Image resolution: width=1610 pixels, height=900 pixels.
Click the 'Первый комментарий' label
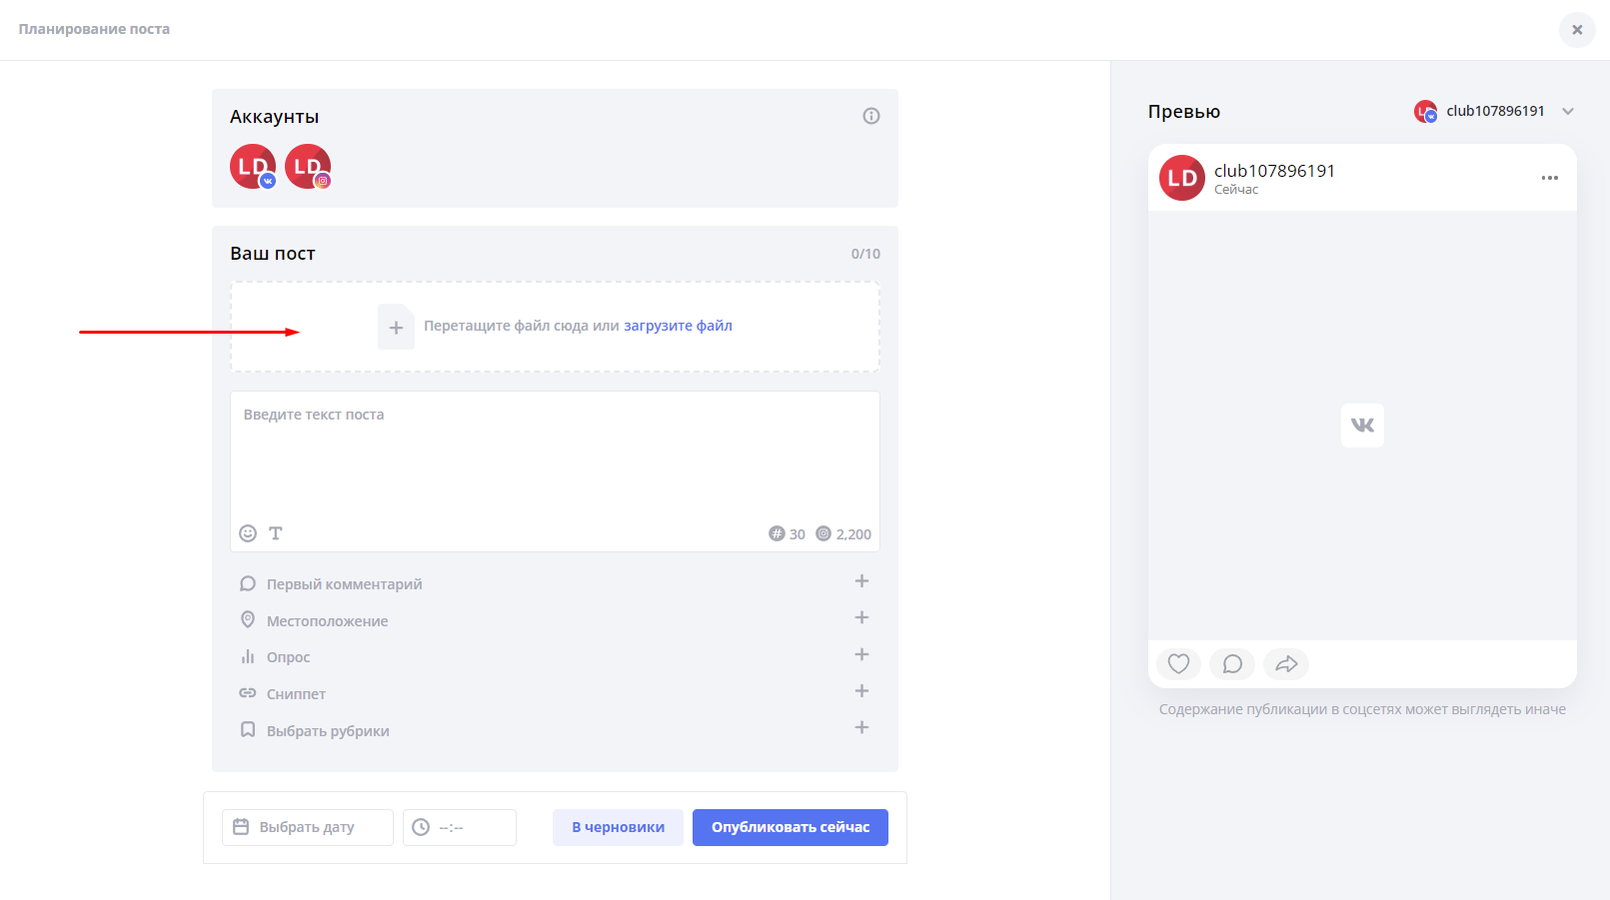345,584
